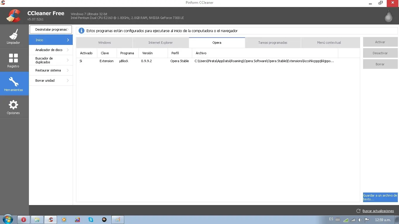Click the Borrar button

(380, 64)
